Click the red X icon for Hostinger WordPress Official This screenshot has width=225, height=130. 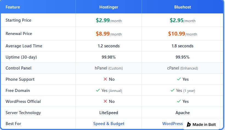coord(105,101)
